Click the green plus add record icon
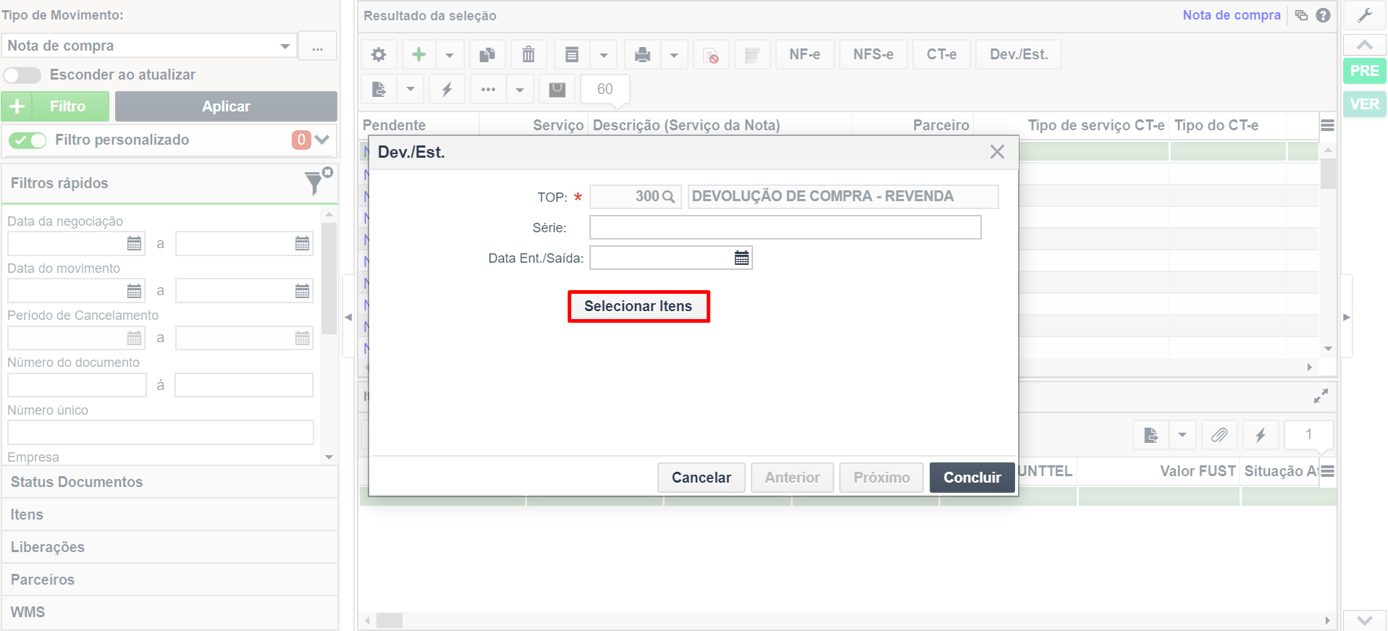 tap(418, 54)
